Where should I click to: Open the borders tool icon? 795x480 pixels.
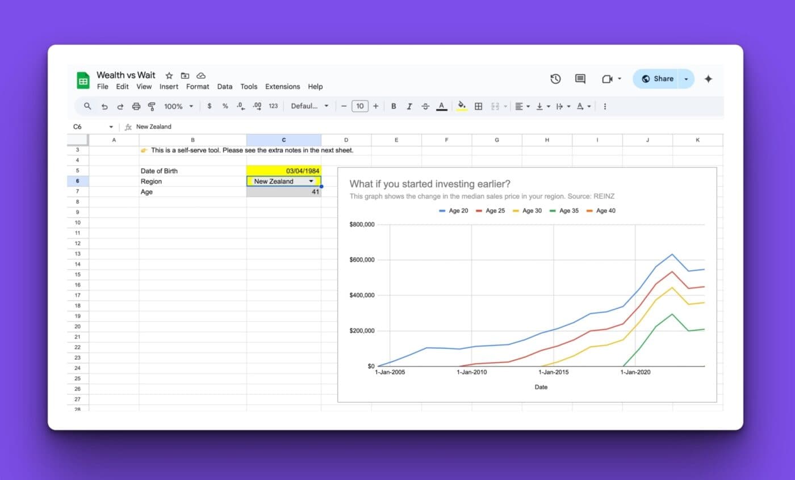point(478,106)
